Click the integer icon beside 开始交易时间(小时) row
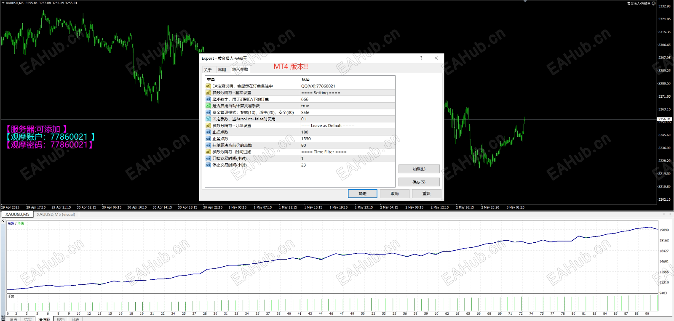The height and width of the screenshot is (321, 674). pyautogui.click(x=208, y=158)
